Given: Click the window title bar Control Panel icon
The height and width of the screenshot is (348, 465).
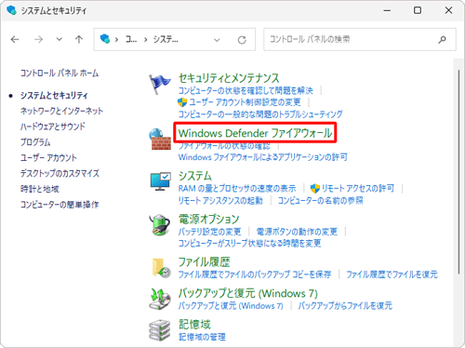Looking at the screenshot, I should click(11, 10).
